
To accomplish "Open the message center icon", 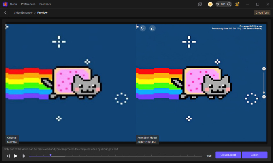I will pos(200,4).
